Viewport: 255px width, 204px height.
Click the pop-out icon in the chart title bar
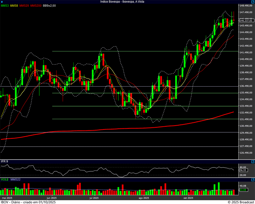(x=252, y=2)
